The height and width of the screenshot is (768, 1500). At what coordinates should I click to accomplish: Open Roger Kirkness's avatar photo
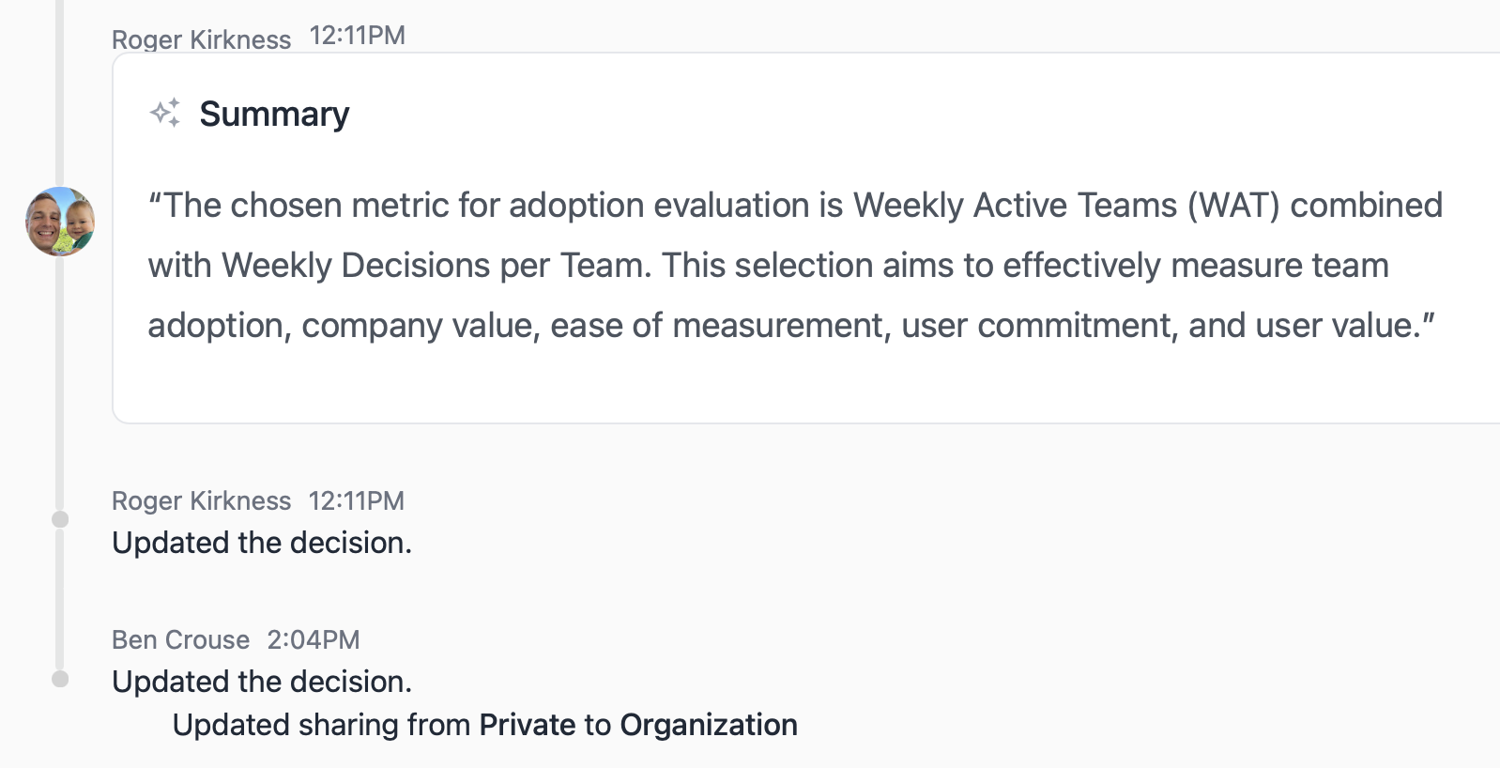pyautogui.click(x=60, y=222)
